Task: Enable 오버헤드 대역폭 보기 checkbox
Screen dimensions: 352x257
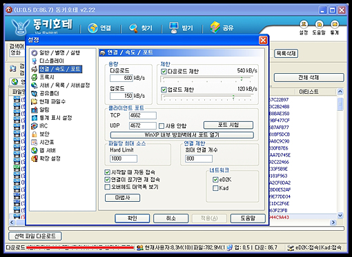Action: [107, 187]
